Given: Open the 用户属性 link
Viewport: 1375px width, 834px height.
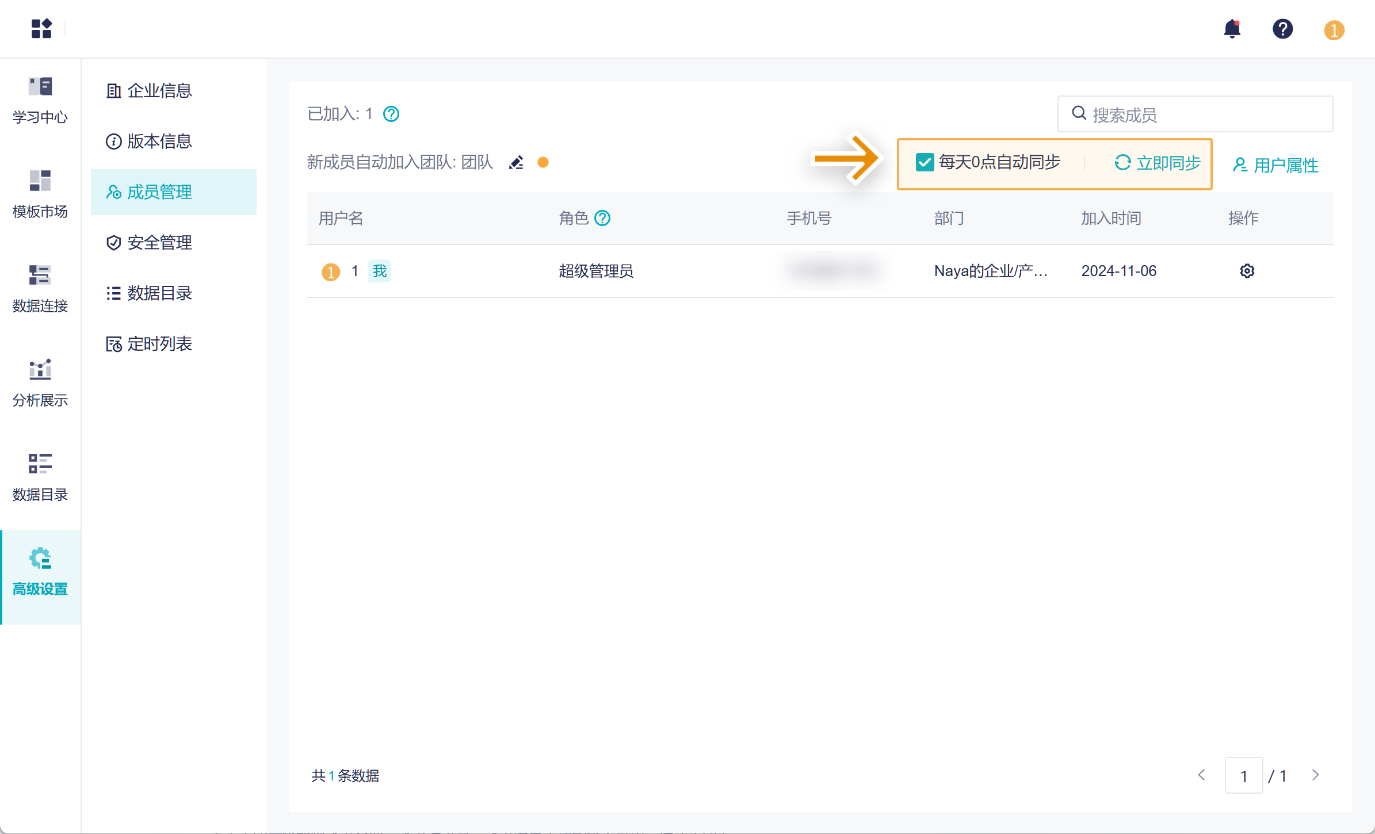Looking at the screenshot, I should pos(1275,165).
